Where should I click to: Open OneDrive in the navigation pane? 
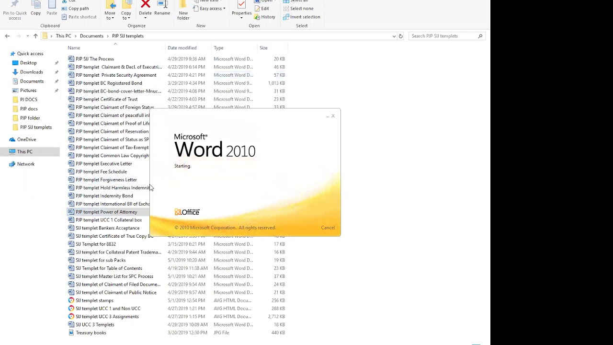coord(26,139)
